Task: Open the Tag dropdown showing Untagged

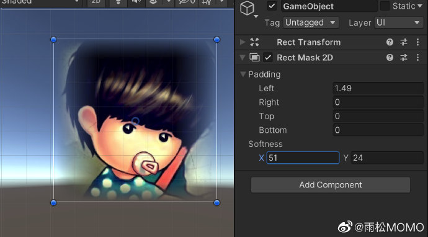Action: [311, 23]
